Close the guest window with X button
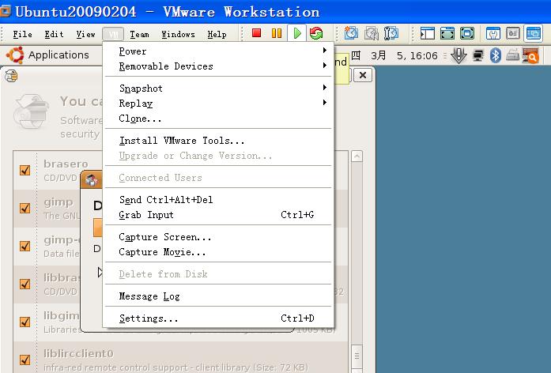 [x=363, y=75]
